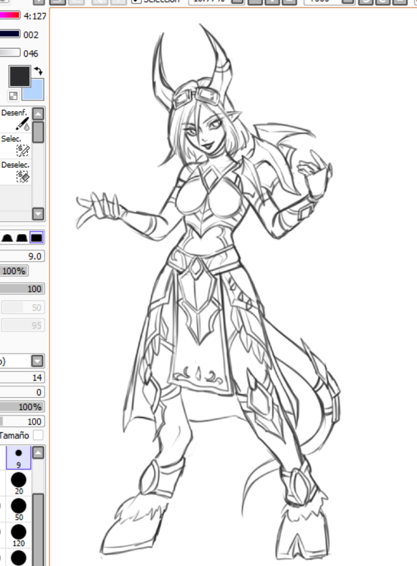The width and height of the screenshot is (417, 566).
Task: Click the dark foreground color swatch
Action: (x=20, y=76)
